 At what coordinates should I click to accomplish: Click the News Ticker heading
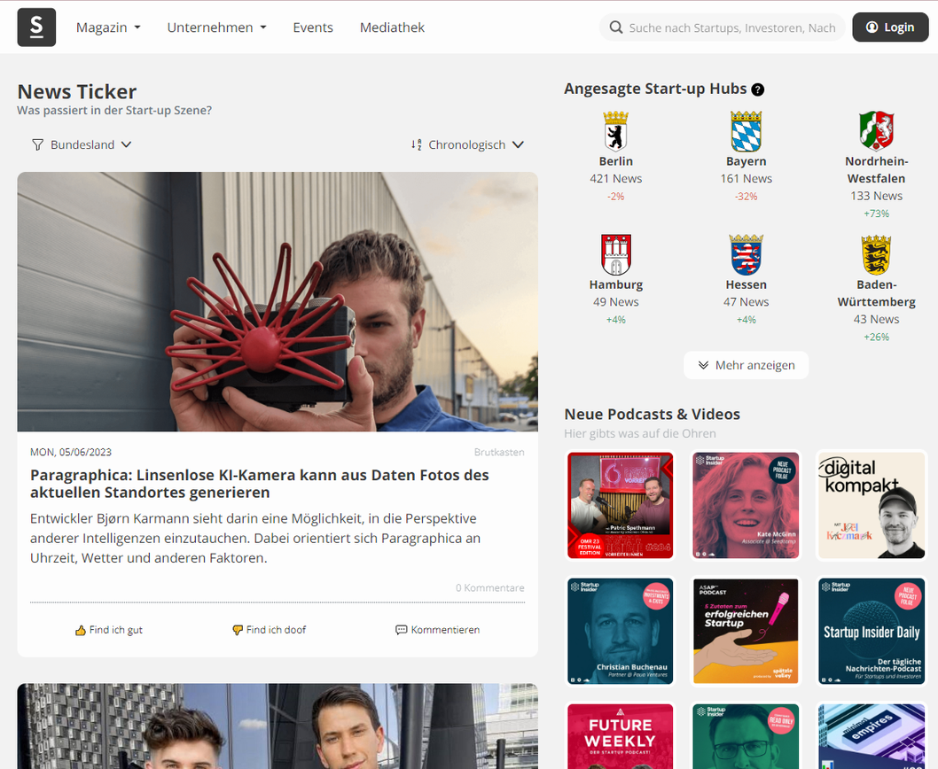click(77, 92)
